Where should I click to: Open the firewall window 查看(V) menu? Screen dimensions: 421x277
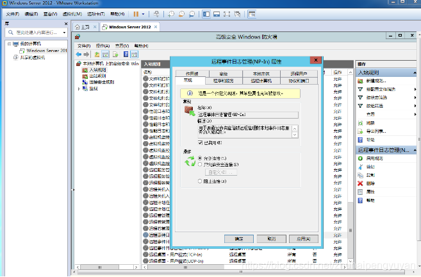coord(122,46)
